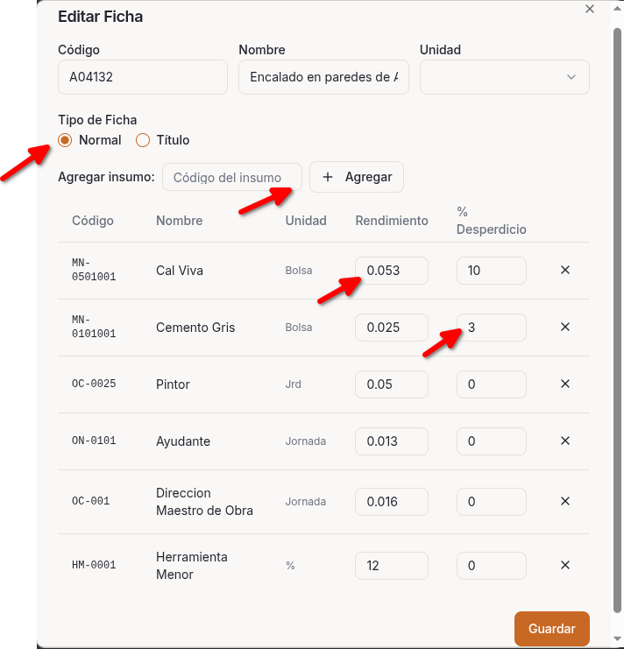This screenshot has width=624, height=649.
Task: Change Herramienta Menor rendimiento field
Action: tap(391, 566)
